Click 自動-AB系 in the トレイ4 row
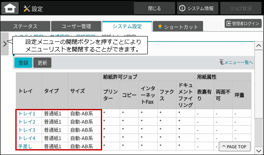The image size is (264, 155). 82,138
